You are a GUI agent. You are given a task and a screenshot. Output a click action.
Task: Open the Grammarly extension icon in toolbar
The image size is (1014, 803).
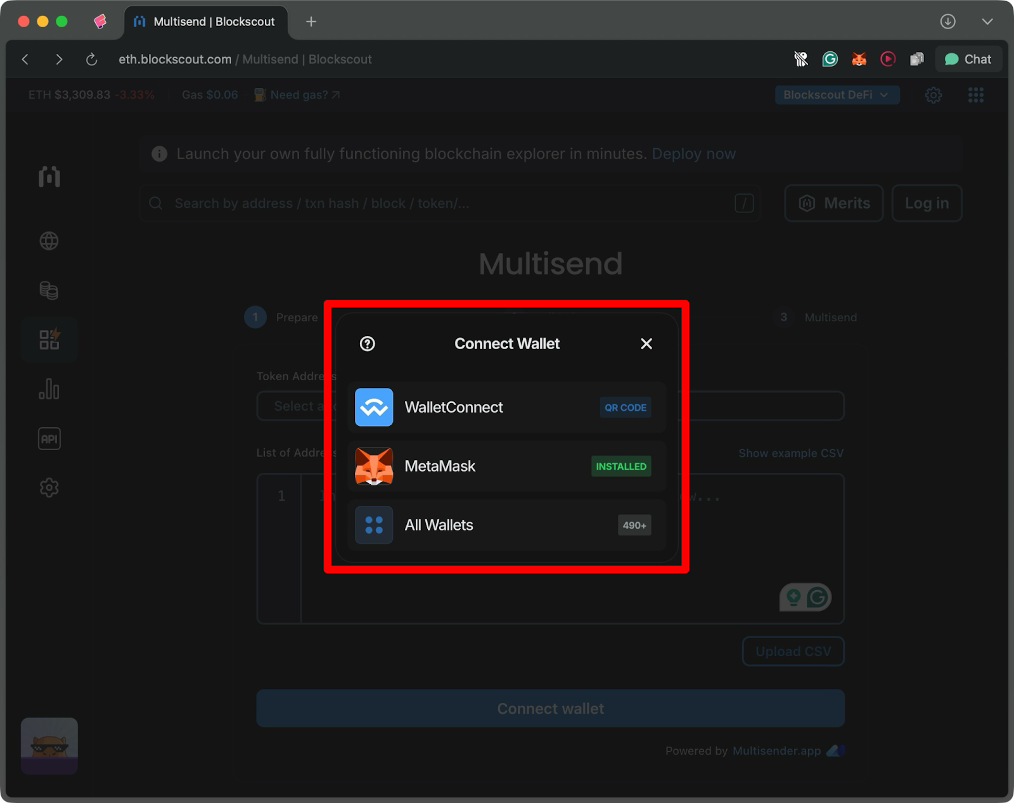click(x=830, y=59)
